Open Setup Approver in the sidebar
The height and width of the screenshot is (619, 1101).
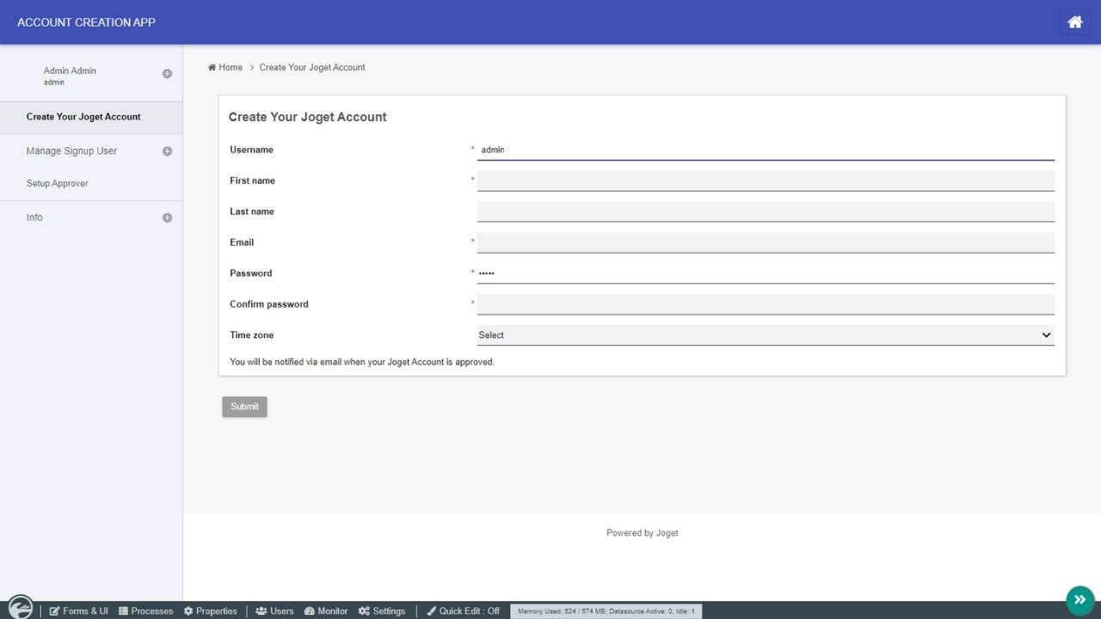pos(58,184)
